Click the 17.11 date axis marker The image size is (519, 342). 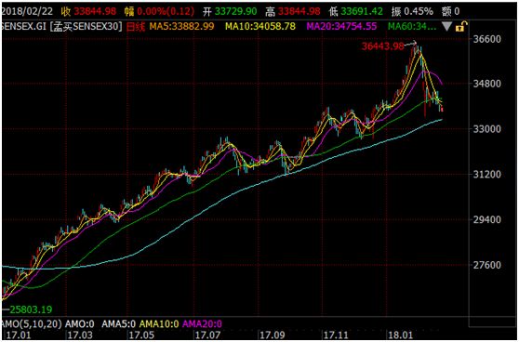(337, 335)
